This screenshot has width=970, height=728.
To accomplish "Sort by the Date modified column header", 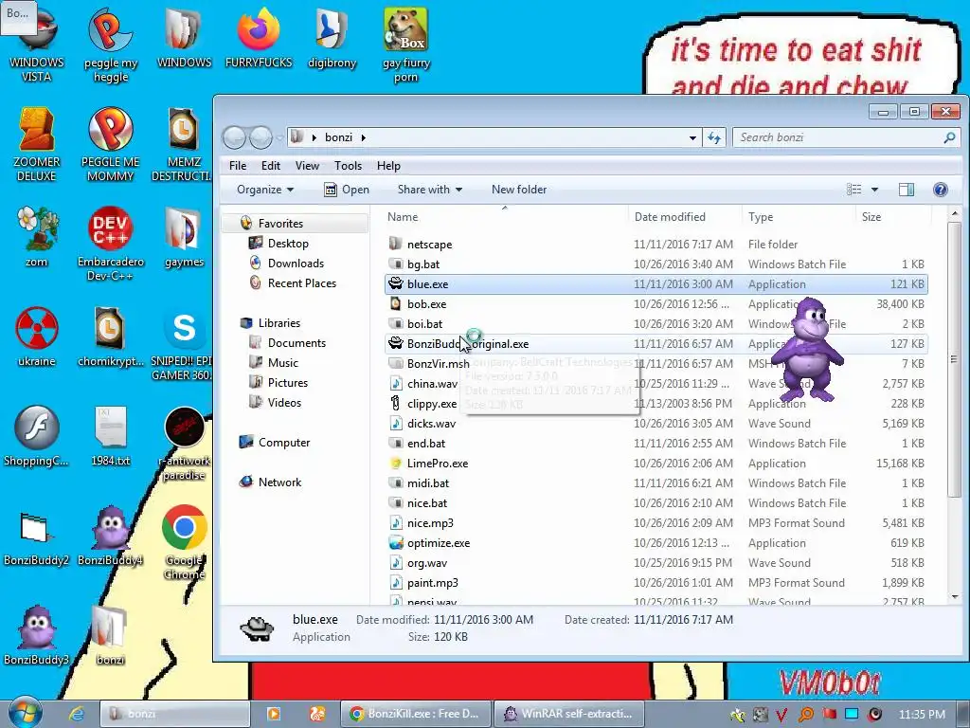I will [x=685, y=217].
